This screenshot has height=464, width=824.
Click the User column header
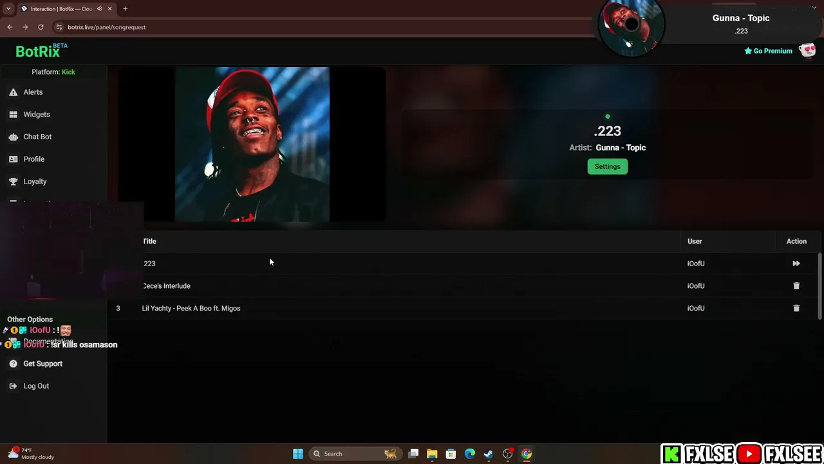coord(695,241)
